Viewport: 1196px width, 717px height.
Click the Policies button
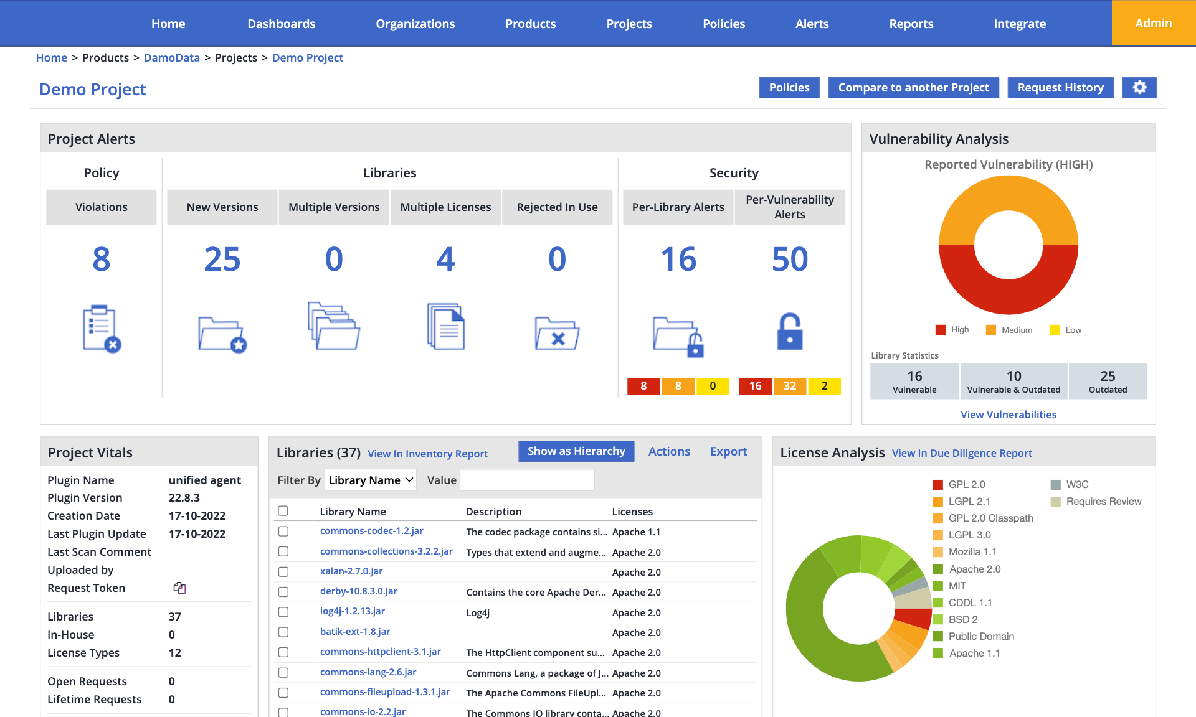tap(789, 88)
